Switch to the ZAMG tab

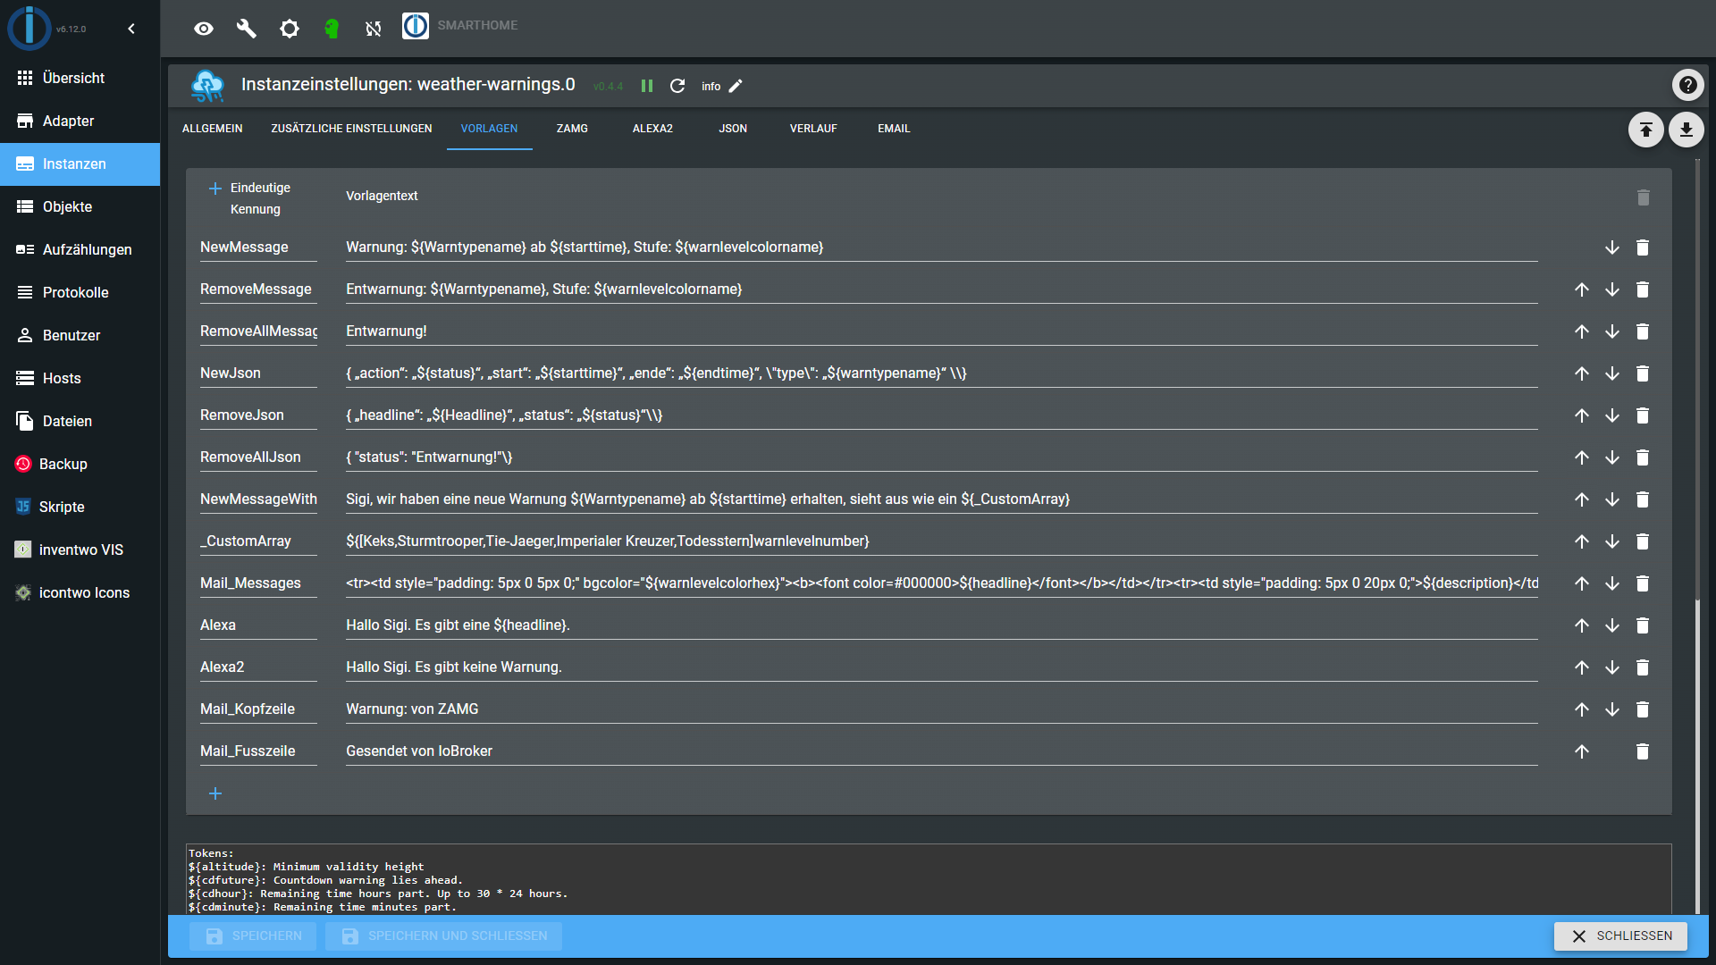click(x=572, y=129)
